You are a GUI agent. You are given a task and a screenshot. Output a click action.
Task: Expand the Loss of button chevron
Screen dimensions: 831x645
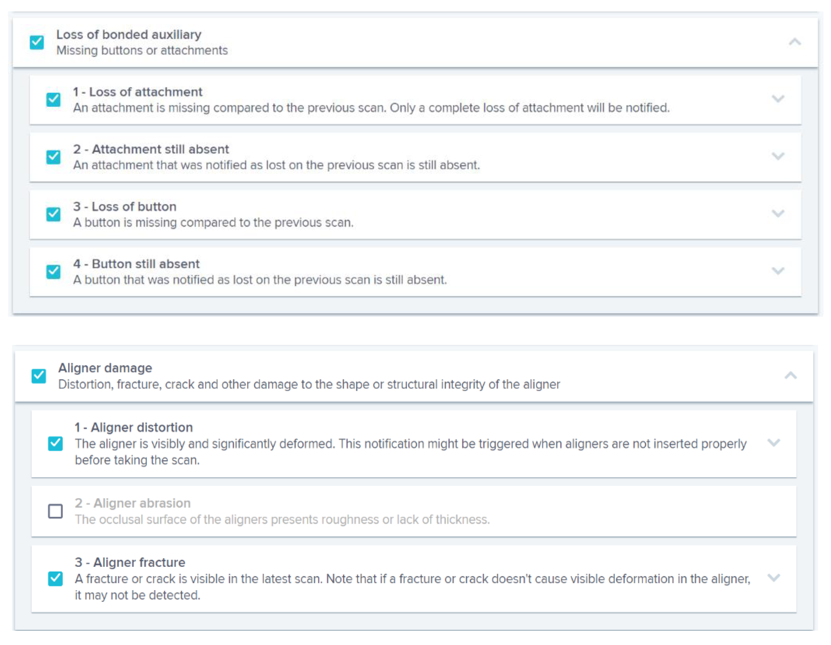(x=778, y=214)
